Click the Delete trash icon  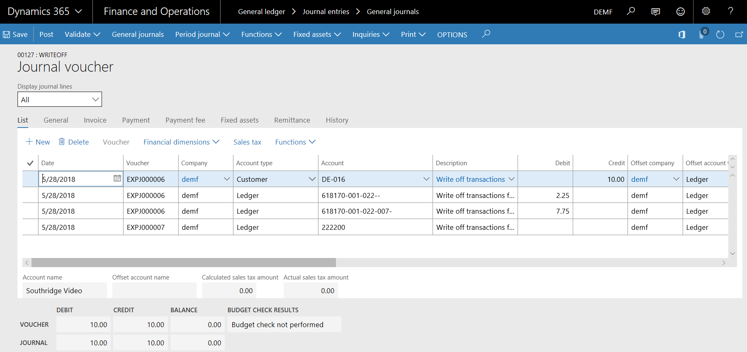pos(62,142)
